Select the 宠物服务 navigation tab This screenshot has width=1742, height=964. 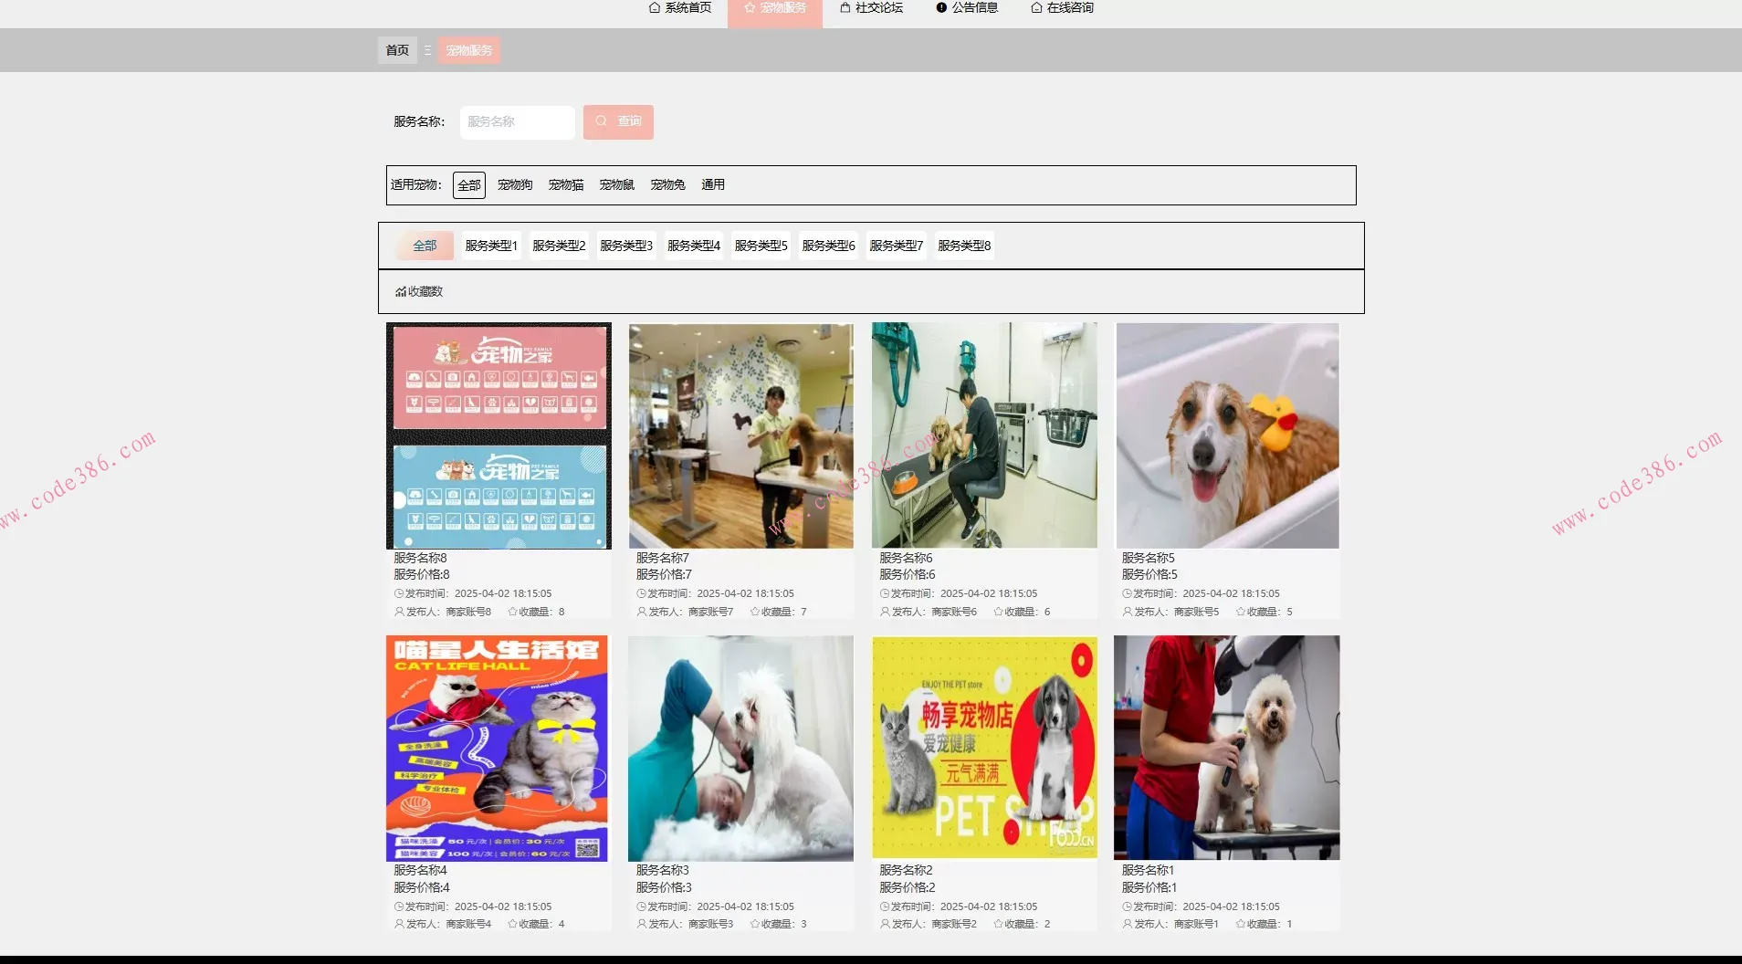click(775, 8)
